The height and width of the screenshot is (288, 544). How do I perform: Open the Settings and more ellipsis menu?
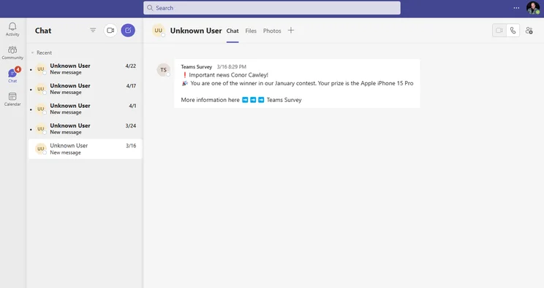coord(516,8)
